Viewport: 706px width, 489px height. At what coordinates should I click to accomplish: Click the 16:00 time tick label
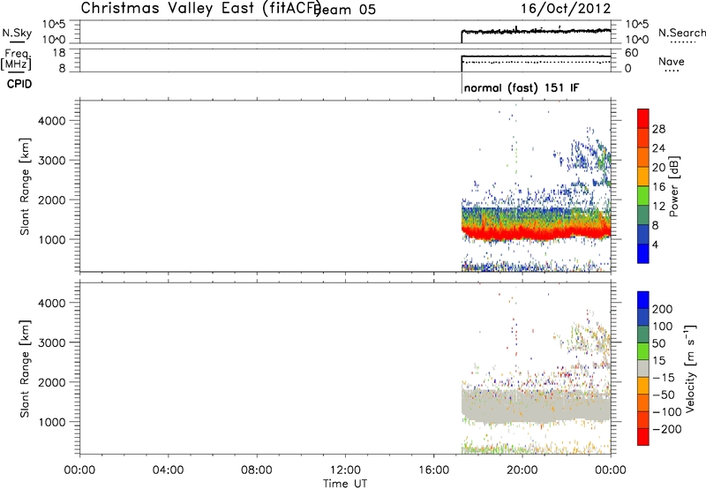pyautogui.click(x=433, y=470)
